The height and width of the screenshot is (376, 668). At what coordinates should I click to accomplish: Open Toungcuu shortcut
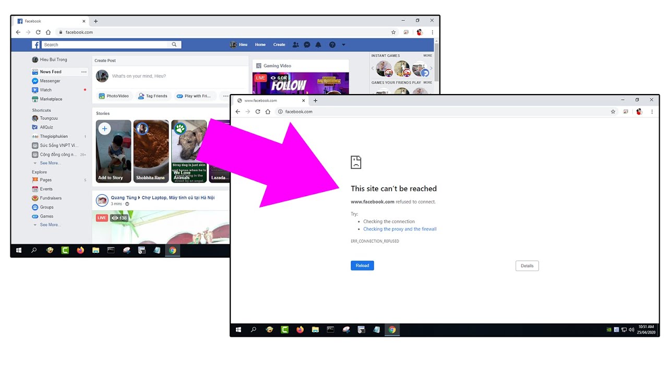[45, 119]
